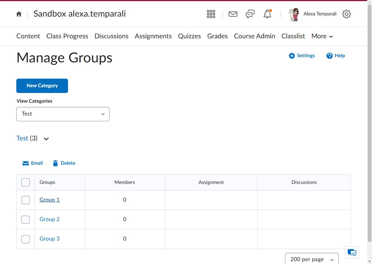This screenshot has width=372, height=264.
Task: Open the admin tools gear icon
Action: pyautogui.click(x=347, y=14)
